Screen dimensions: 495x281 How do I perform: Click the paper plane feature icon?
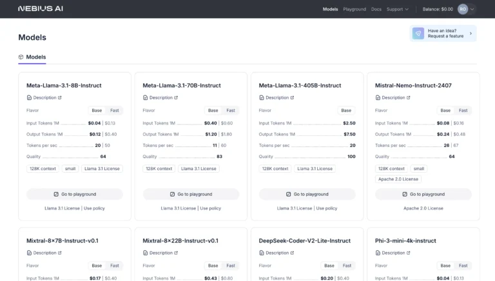point(418,34)
